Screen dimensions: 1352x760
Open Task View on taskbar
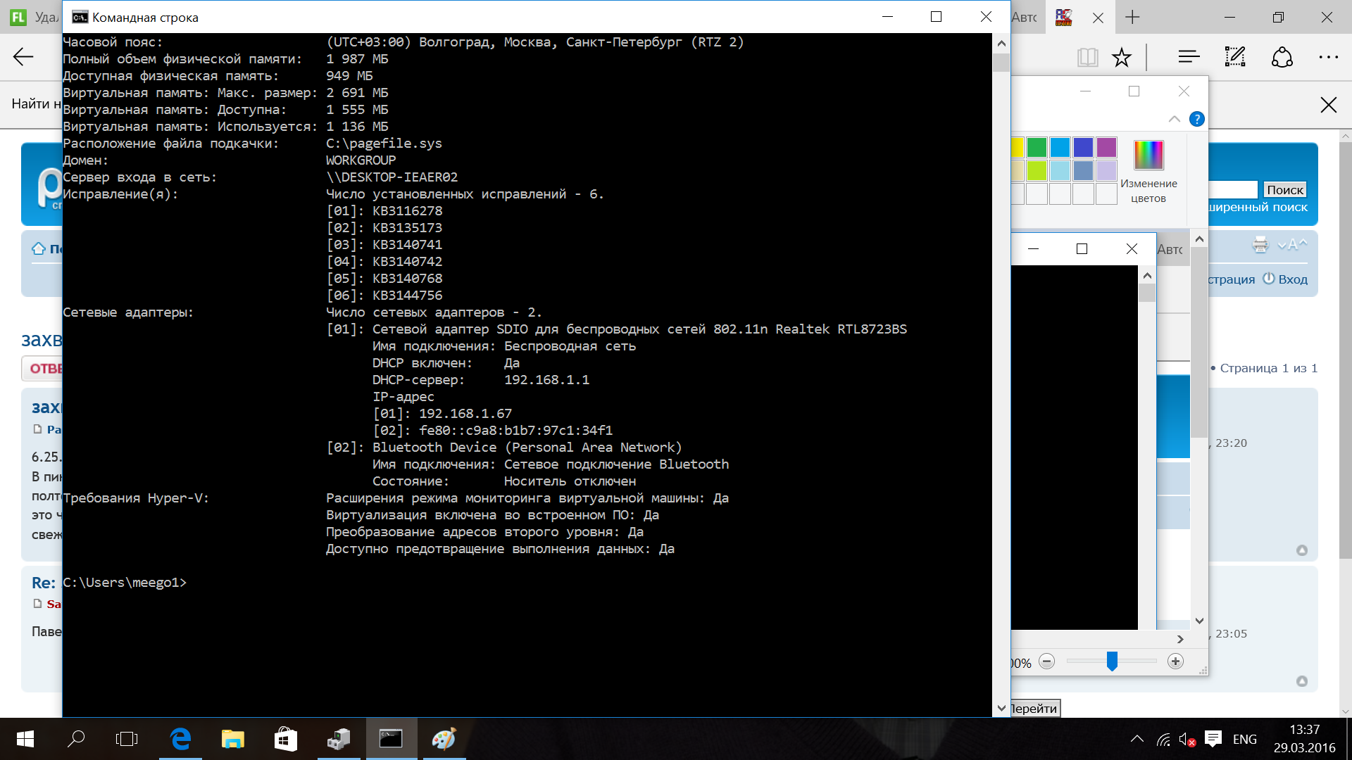tap(127, 739)
